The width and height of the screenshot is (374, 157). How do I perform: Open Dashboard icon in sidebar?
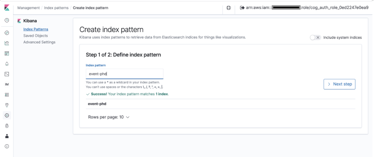[7, 53]
